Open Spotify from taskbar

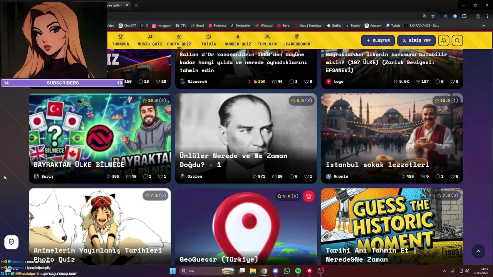pos(298,271)
